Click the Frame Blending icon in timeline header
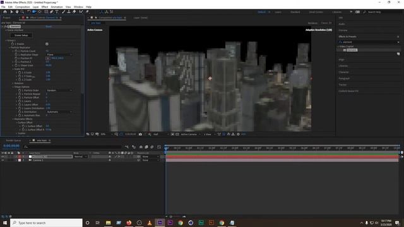Screen dimensions: 404x227 (146, 147)
